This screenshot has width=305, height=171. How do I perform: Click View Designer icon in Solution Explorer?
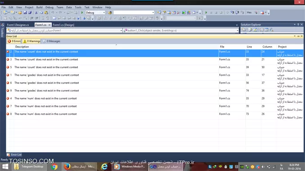[x=266, y=30]
